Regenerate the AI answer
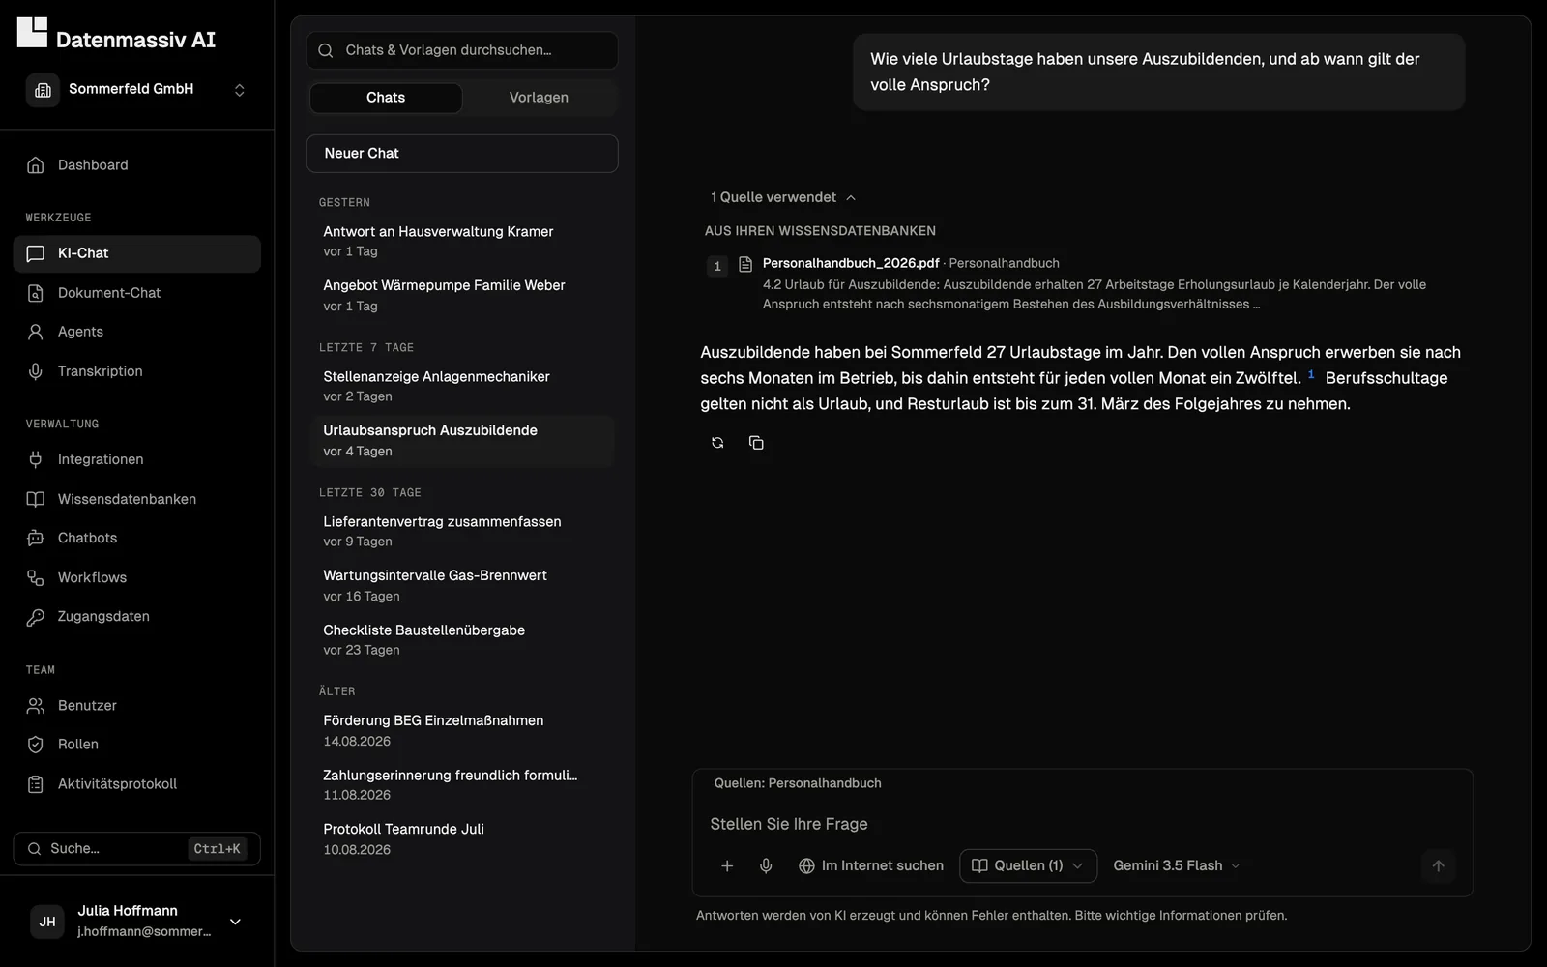 point(717,443)
